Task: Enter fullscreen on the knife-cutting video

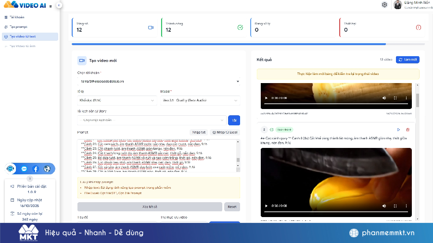Action: coord(395,206)
